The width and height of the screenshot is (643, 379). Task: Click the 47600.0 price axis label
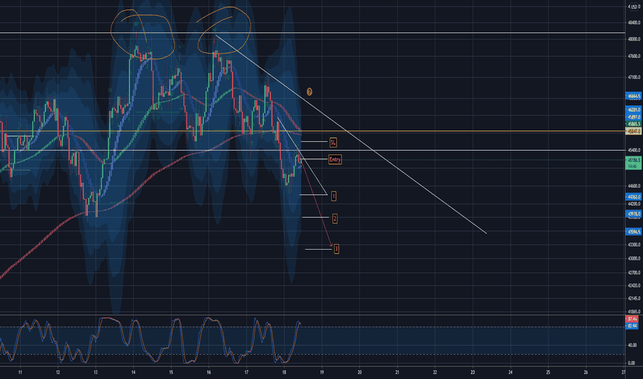[633, 56]
